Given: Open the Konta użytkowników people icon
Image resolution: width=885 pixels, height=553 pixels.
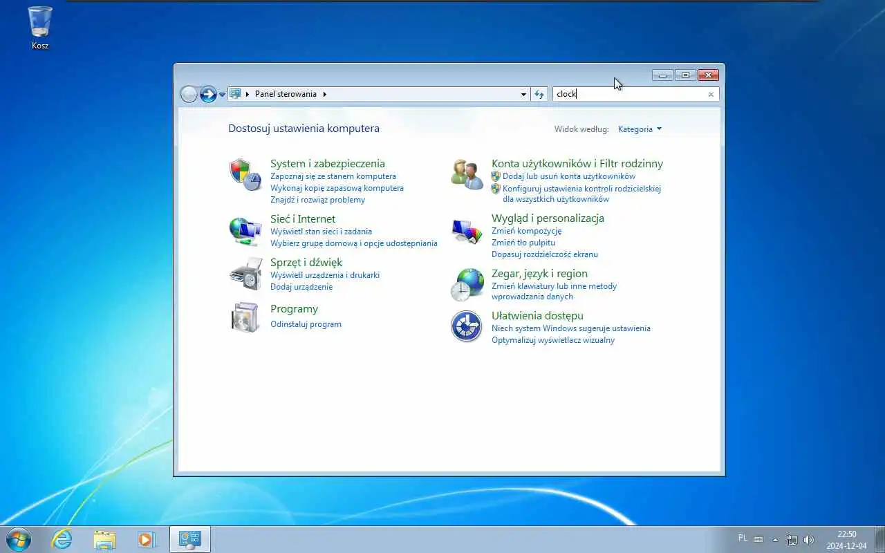Looking at the screenshot, I should 467,174.
